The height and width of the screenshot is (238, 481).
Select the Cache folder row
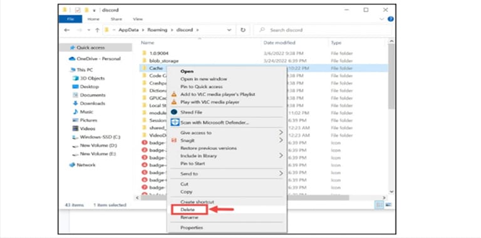coord(264,68)
